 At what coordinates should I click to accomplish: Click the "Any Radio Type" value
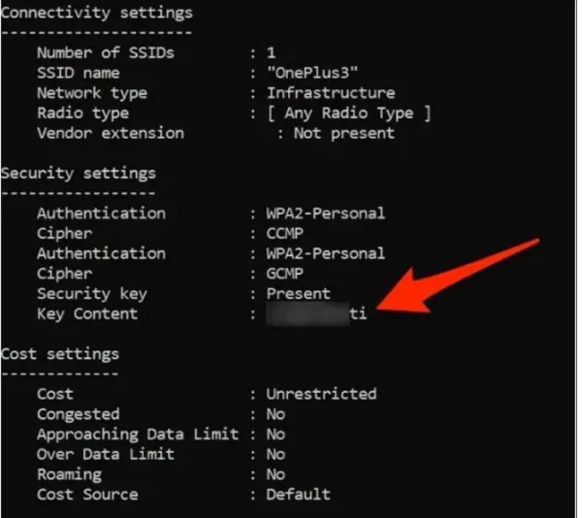click(x=348, y=113)
